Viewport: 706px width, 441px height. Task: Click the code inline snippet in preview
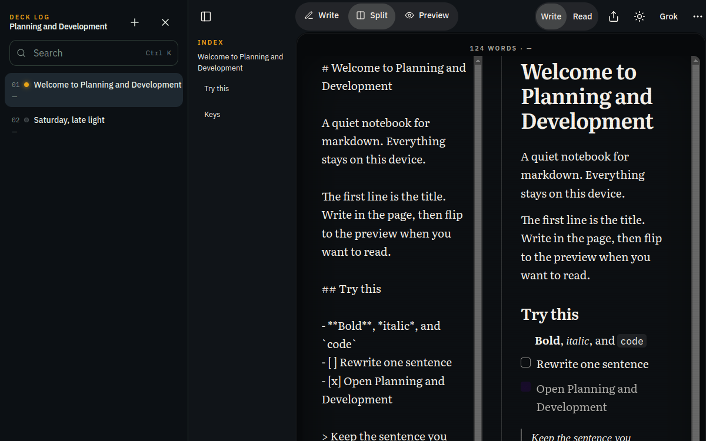pyautogui.click(x=632, y=341)
